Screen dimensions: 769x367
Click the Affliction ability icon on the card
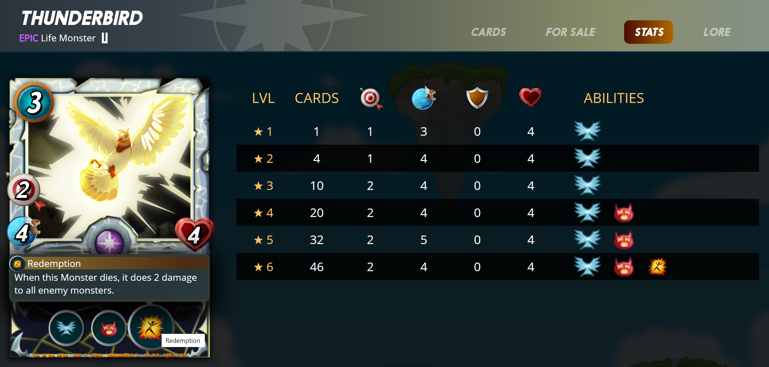click(109, 328)
